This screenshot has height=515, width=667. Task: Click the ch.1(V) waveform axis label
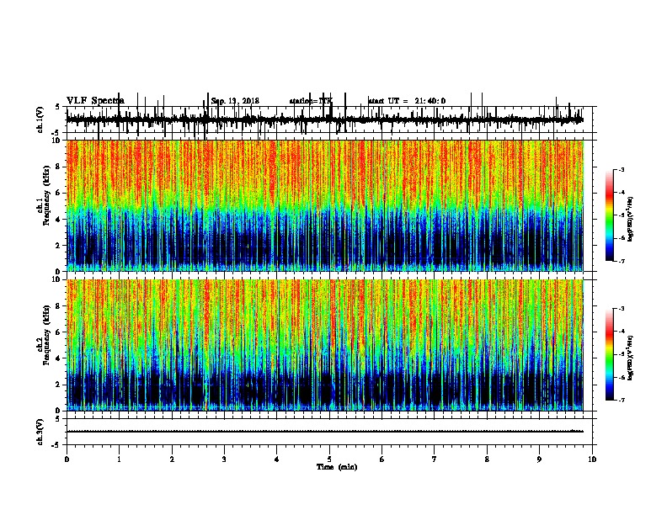click(x=40, y=119)
